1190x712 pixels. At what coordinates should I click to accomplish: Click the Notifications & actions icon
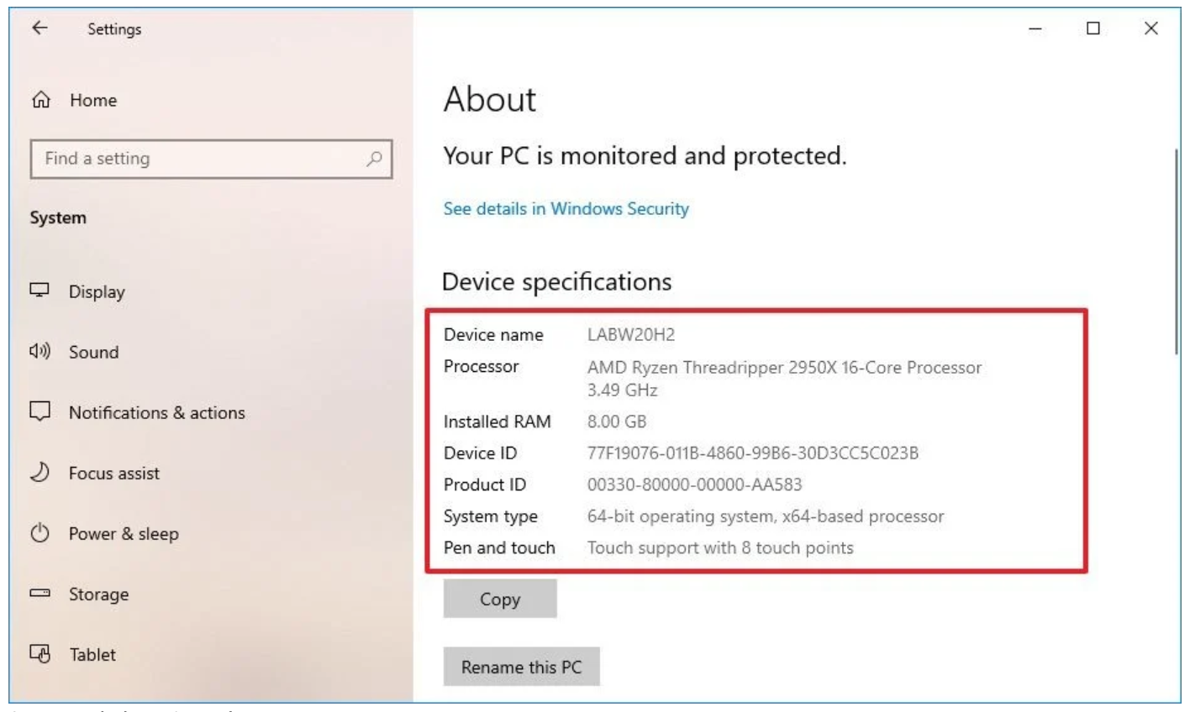coord(39,412)
